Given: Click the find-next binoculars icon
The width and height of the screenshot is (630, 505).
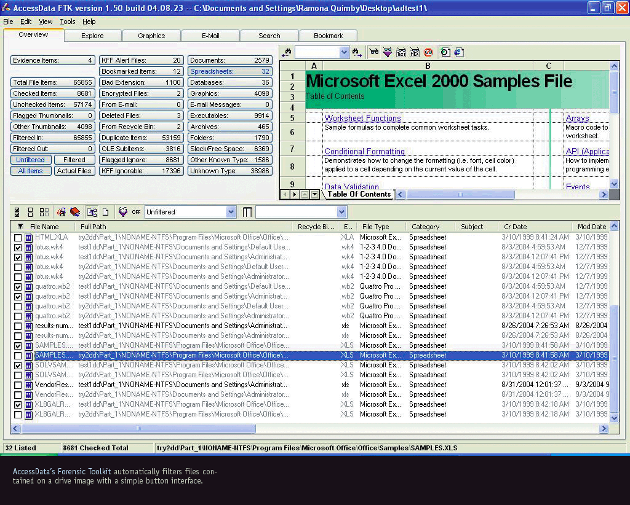Looking at the screenshot, I should [357, 53].
